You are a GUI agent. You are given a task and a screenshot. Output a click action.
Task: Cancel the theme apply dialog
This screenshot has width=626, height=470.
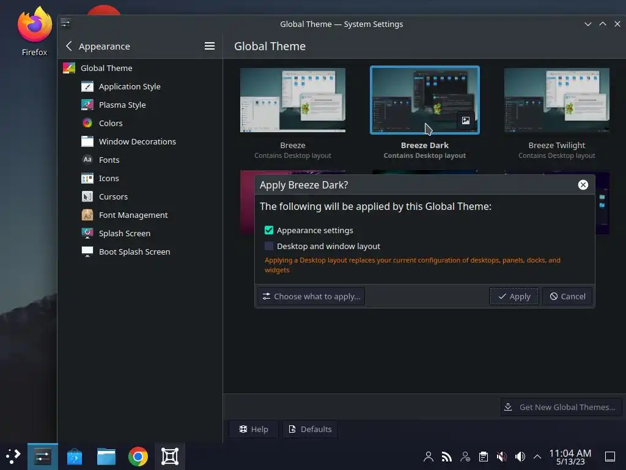click(567, 297)
